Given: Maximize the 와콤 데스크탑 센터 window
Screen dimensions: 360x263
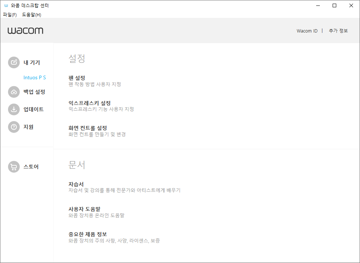Looking at the screenshot, I should click(334, 5).
